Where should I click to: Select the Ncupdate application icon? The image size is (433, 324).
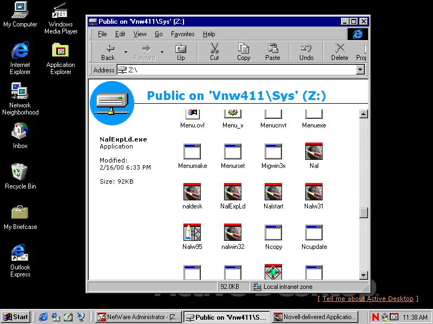click(314, 233)
